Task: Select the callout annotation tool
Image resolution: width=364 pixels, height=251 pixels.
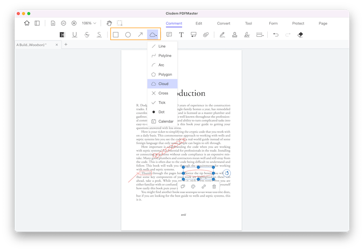Action: pos(193,35)
